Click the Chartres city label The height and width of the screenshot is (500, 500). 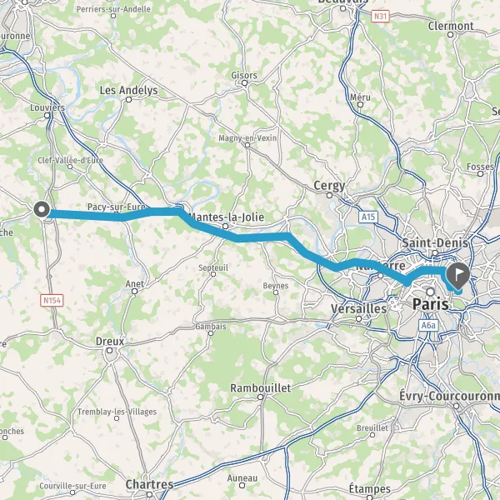pyautogui.click(x=149, y=484)
